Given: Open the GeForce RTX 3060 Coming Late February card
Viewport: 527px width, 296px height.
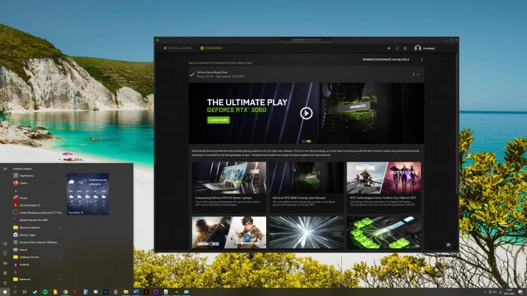Looking at the screenshot, I should [306, 187].
